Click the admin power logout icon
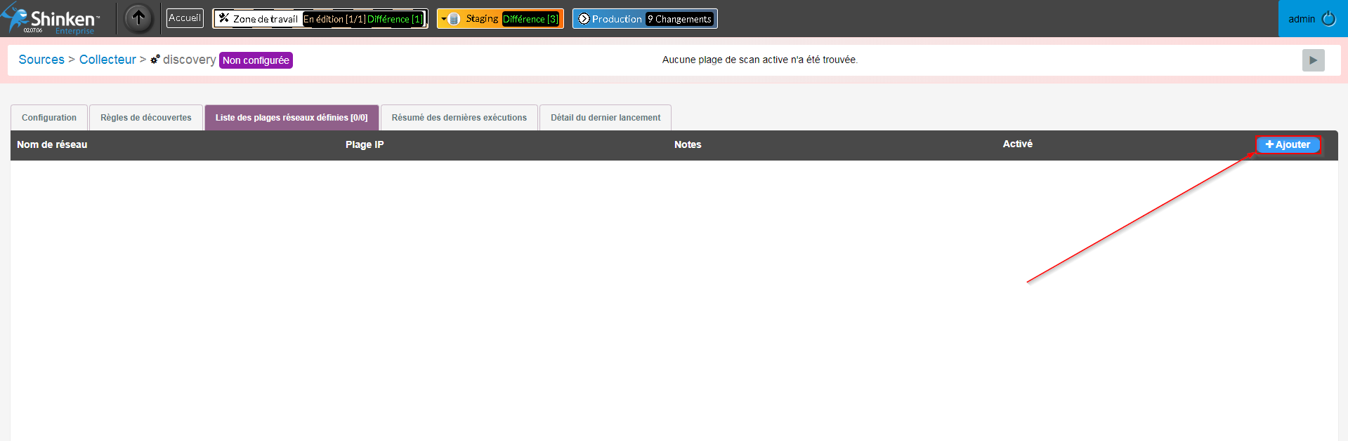The image size is (1348, 441). click(x=1328, y=19)
